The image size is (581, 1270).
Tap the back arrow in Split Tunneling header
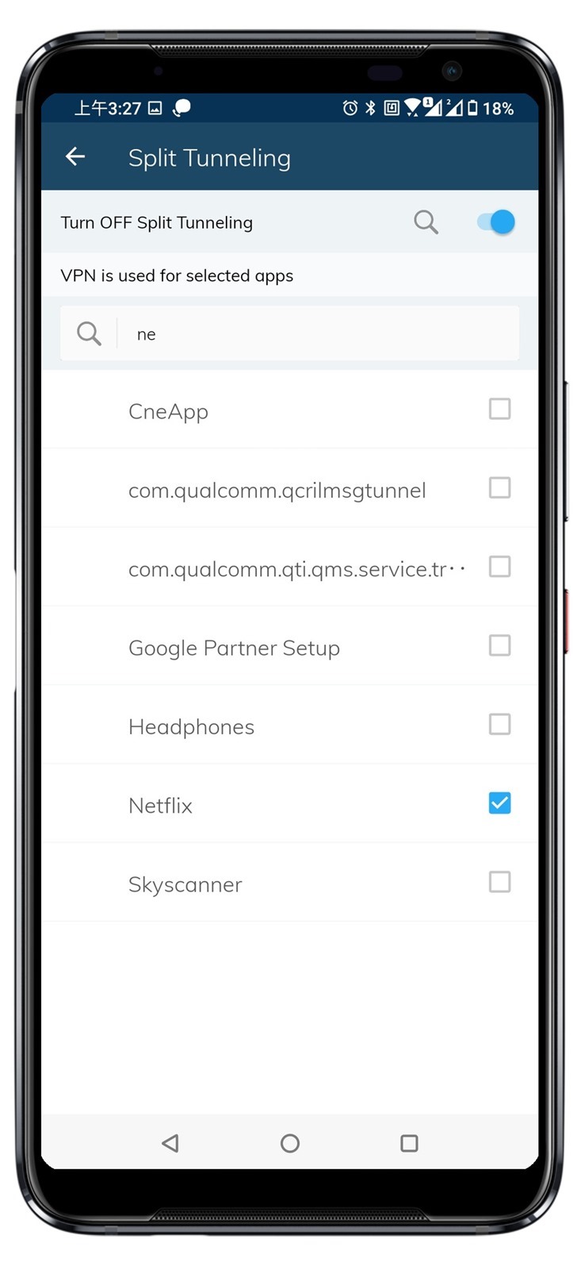pyautogui.click(x=75, y=156)
